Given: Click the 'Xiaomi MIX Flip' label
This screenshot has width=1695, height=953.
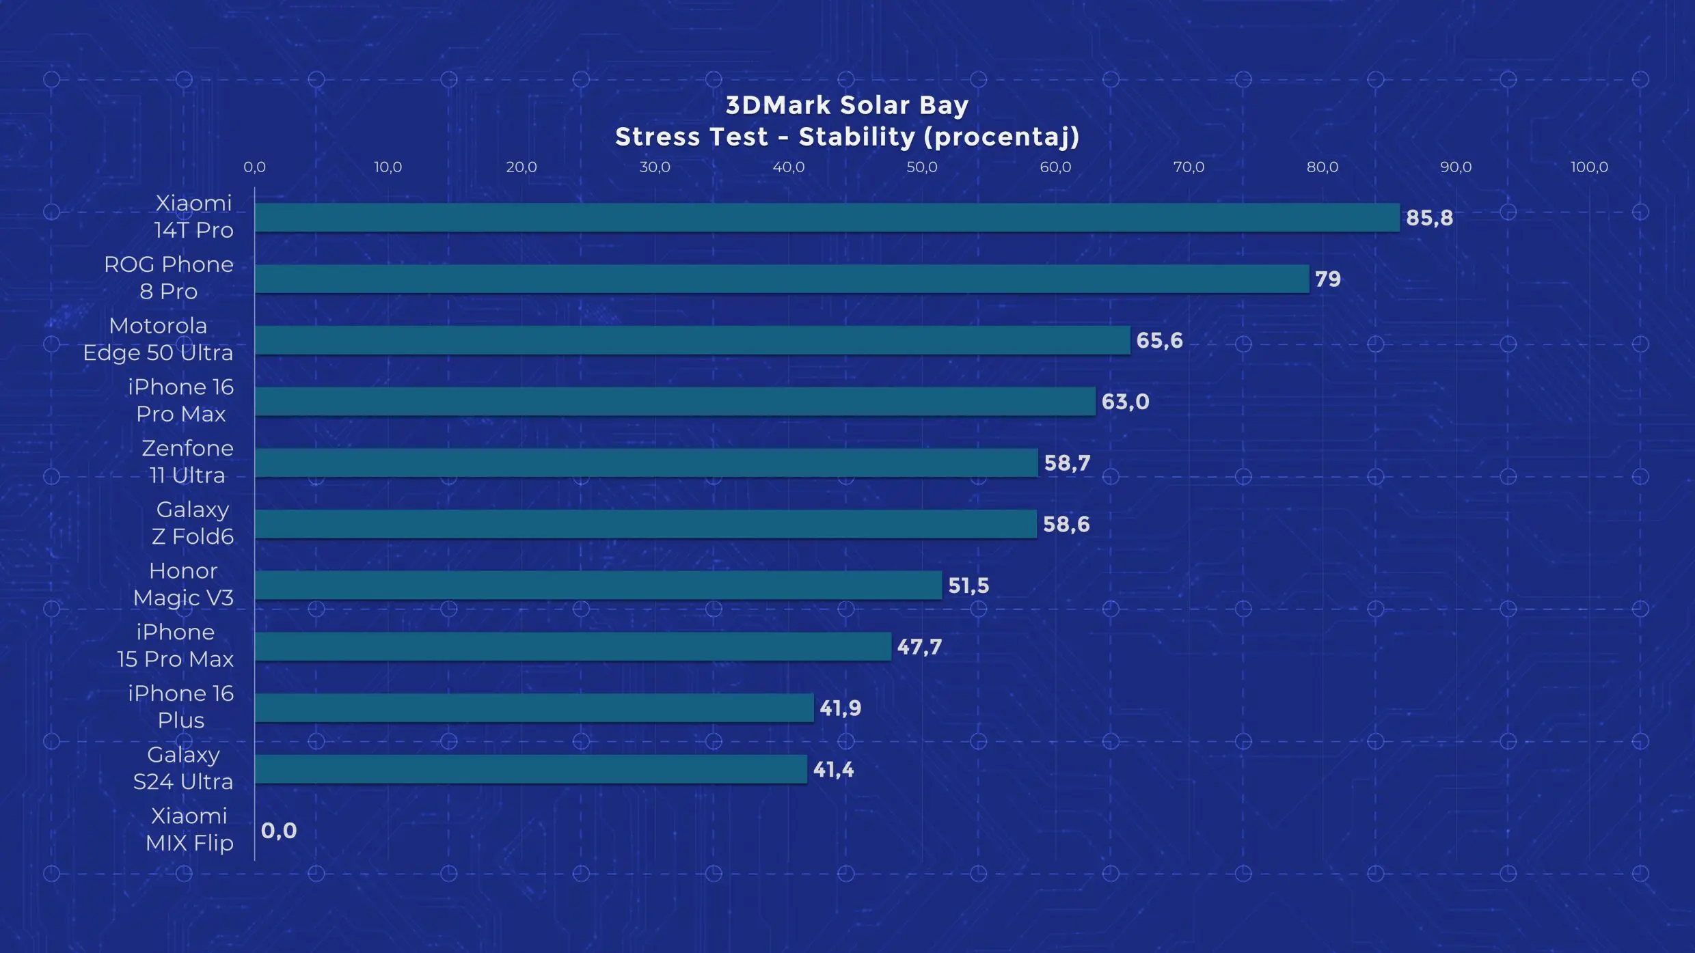Looking at the screenshot, I should [189, 829].
